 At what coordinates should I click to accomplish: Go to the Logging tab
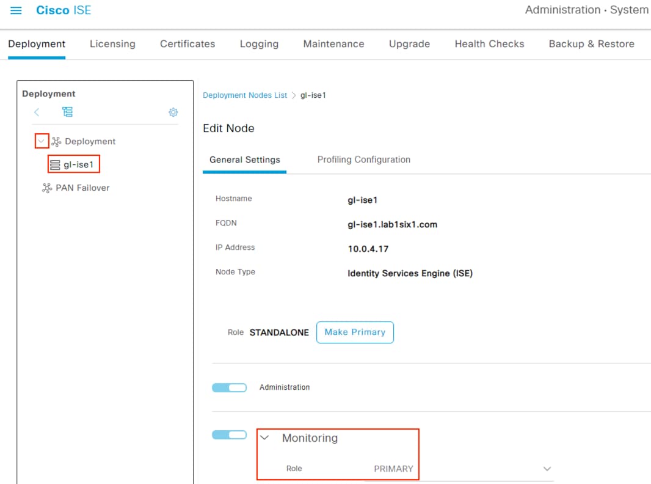[x=259, y=44]
